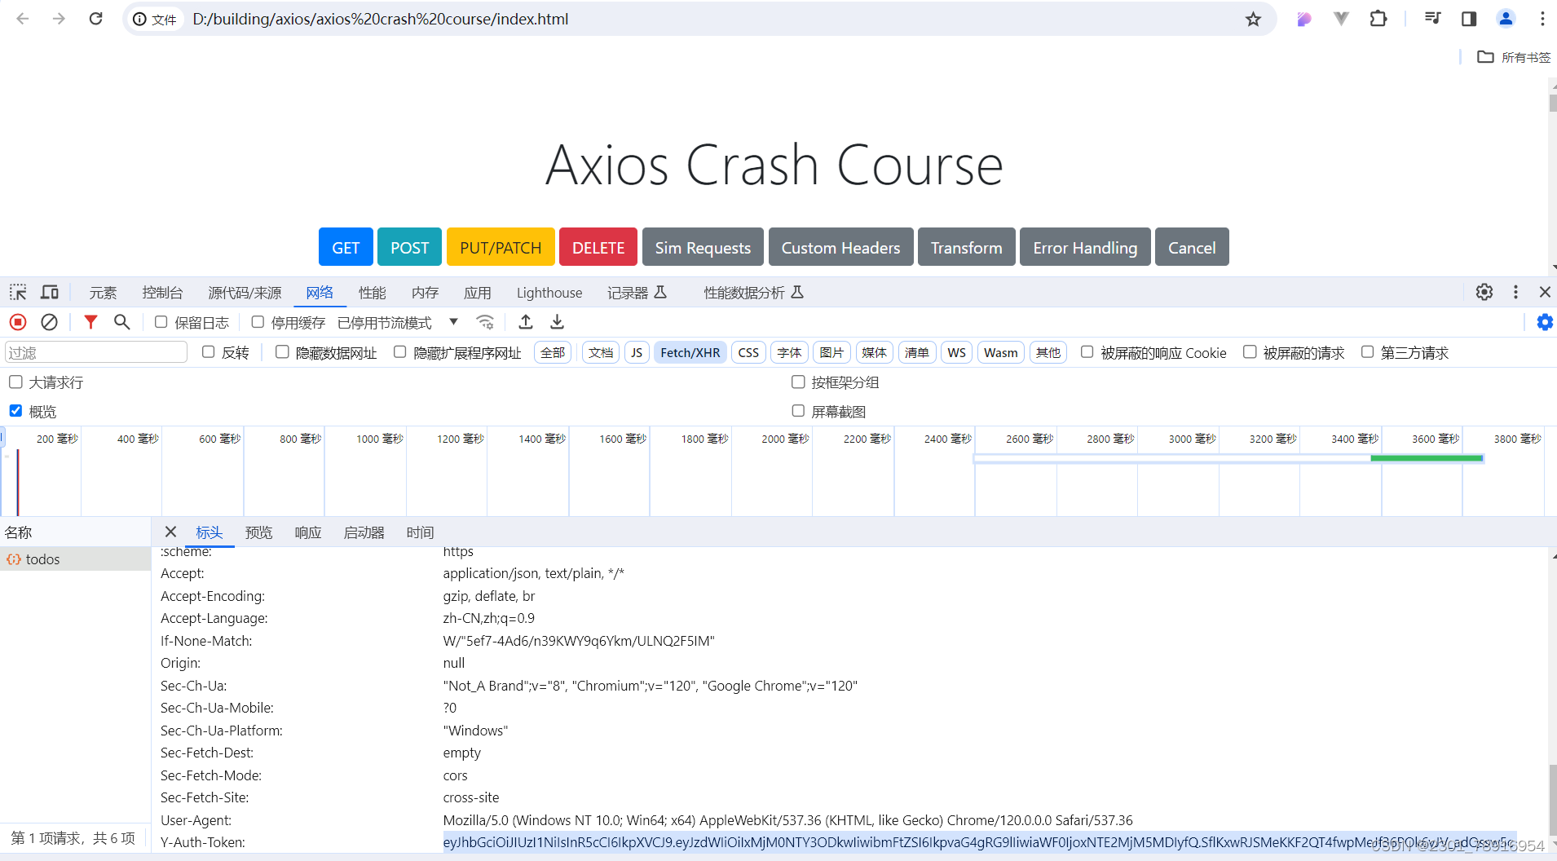Stop recording network log

click(x=18, y=322)
